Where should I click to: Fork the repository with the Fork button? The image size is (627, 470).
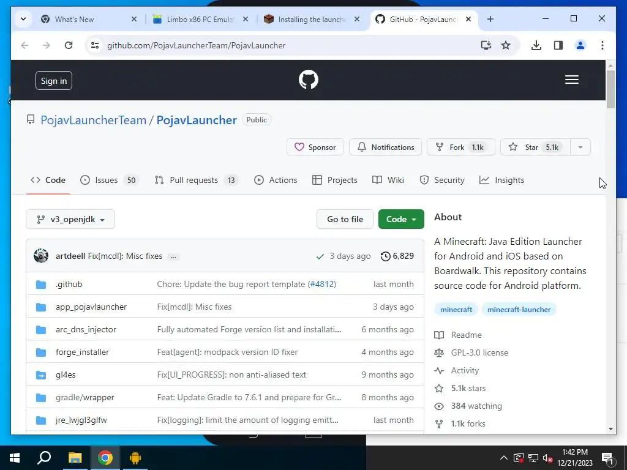(x=460, y=147)
